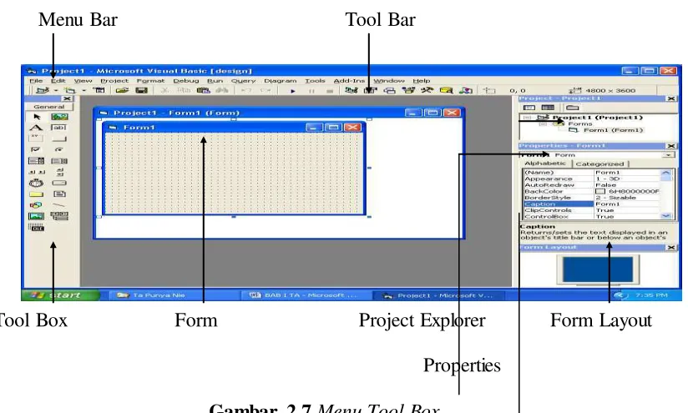Click the General tab of the toolbox
This screenshot has width=688, height=413.
click(x=48, y=107)
